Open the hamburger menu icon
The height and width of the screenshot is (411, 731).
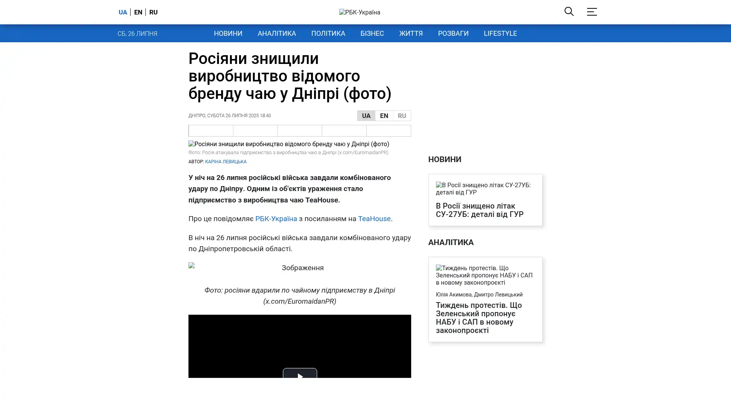coord(591,12)
